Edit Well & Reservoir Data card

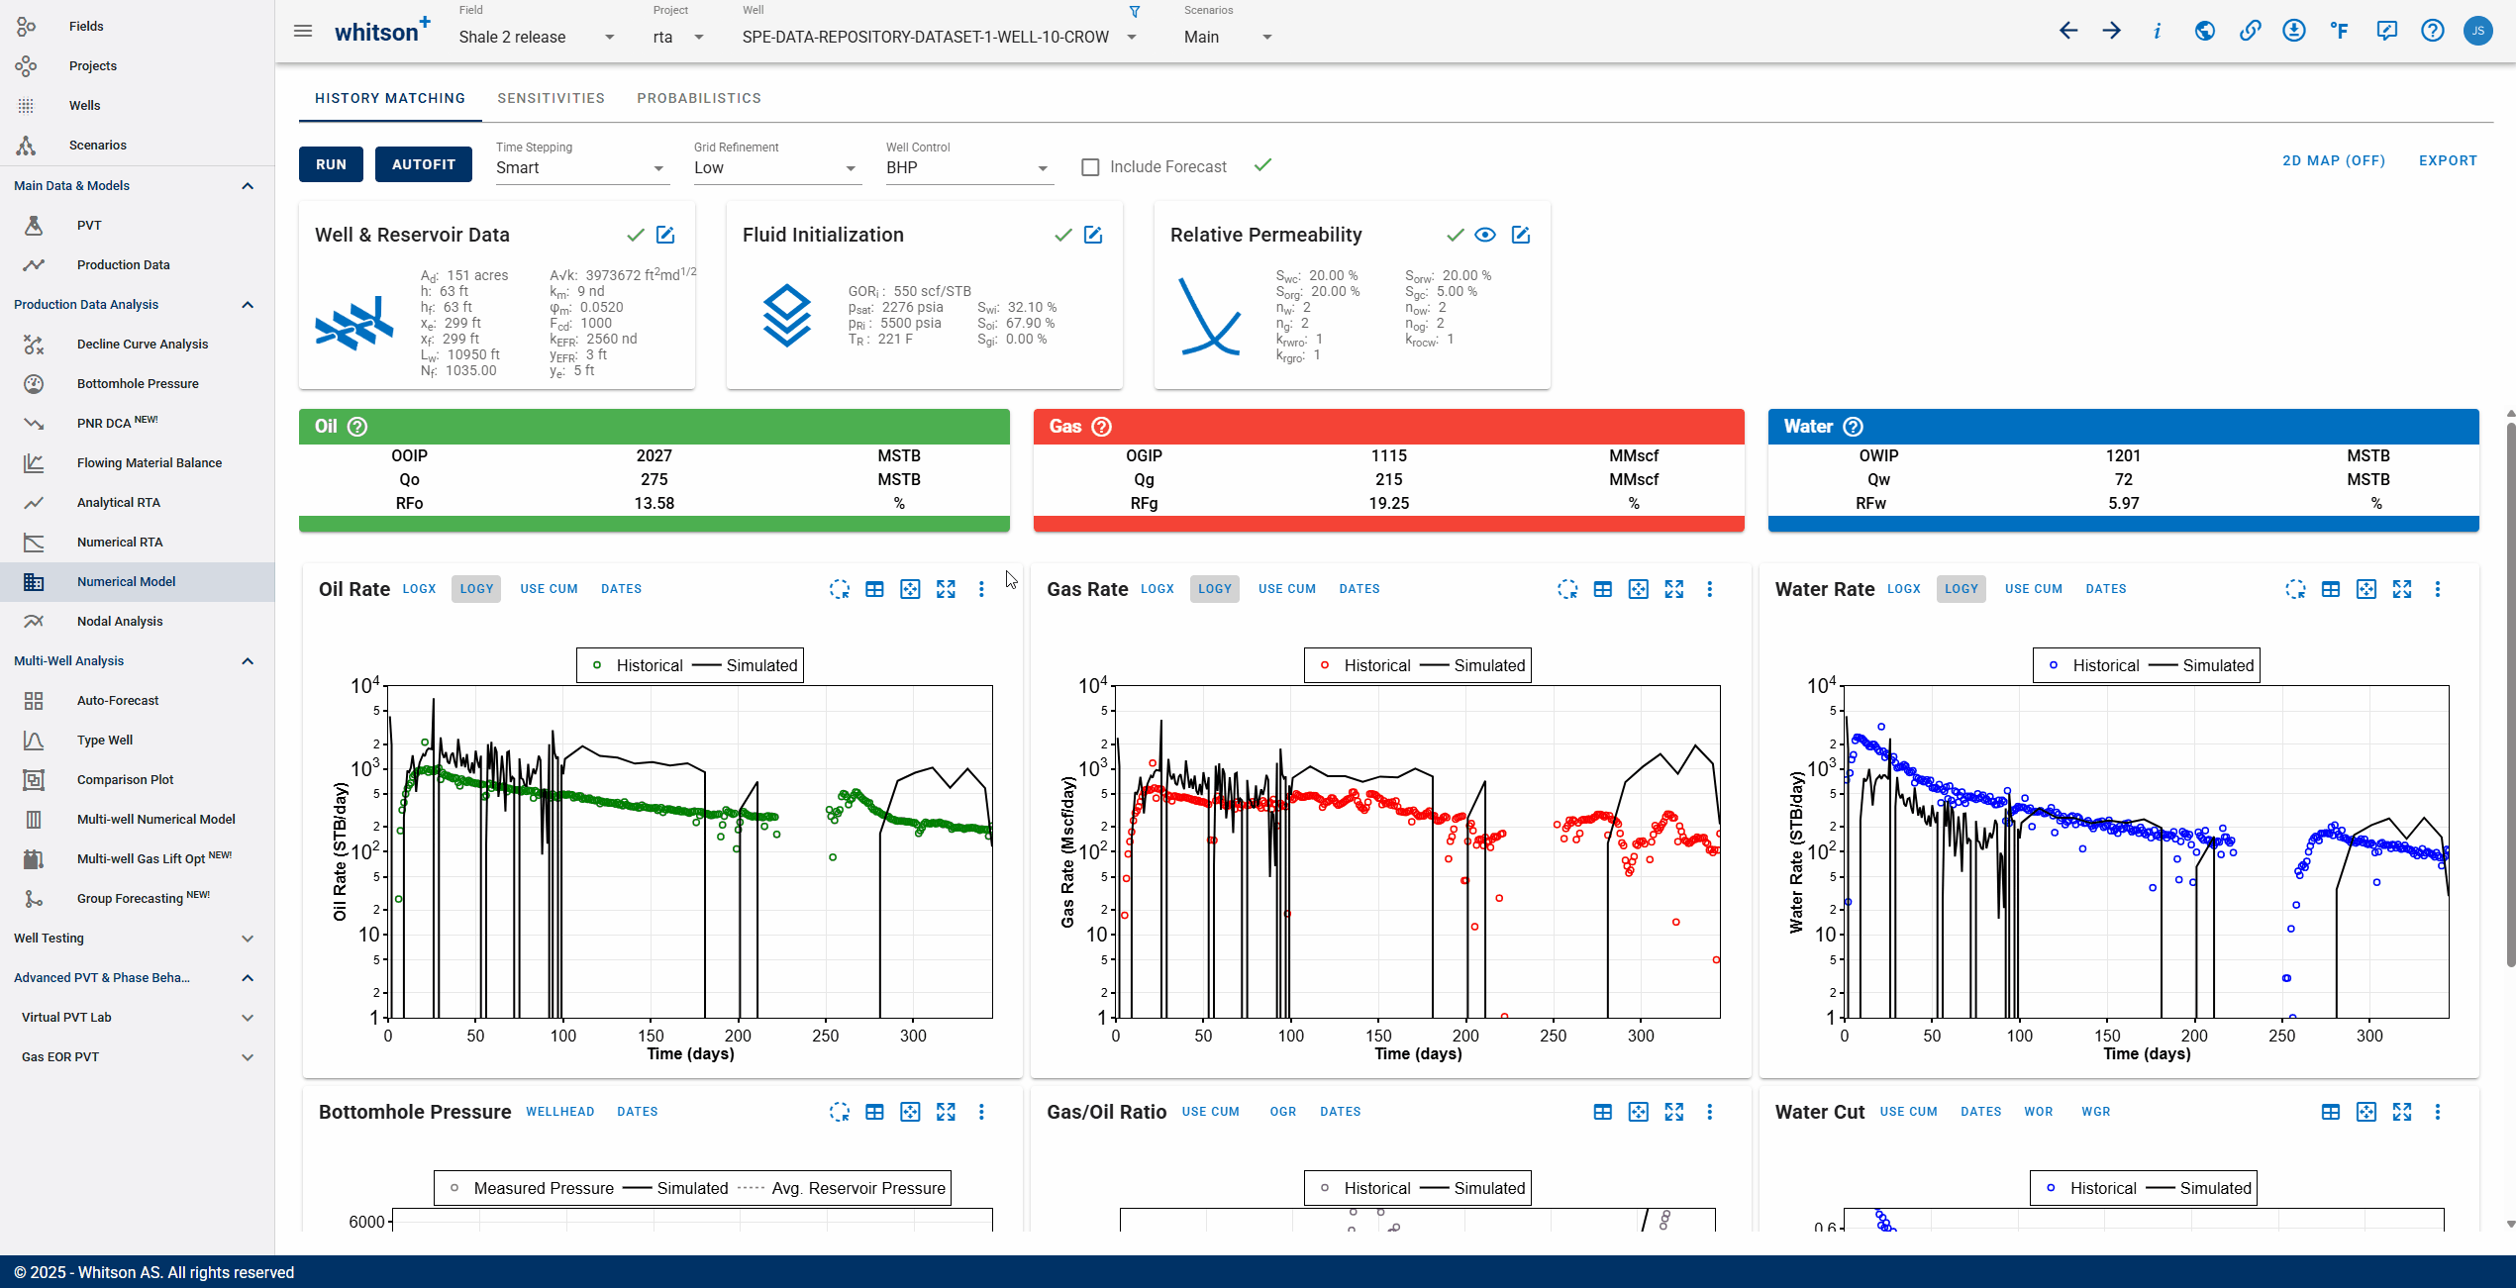[x=665, y=235]
